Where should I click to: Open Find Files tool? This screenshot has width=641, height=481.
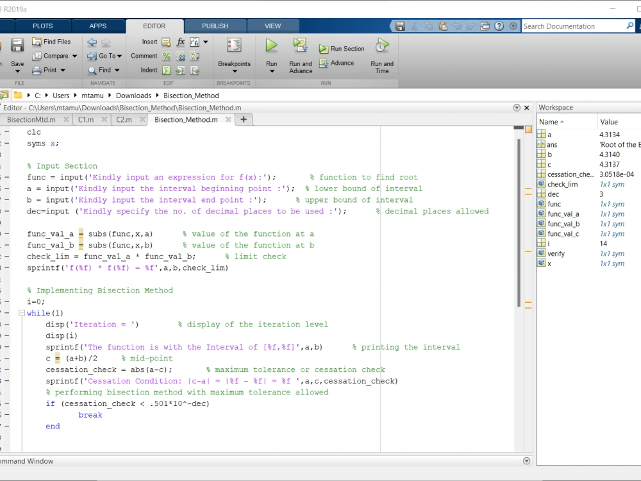coord(51,42)
